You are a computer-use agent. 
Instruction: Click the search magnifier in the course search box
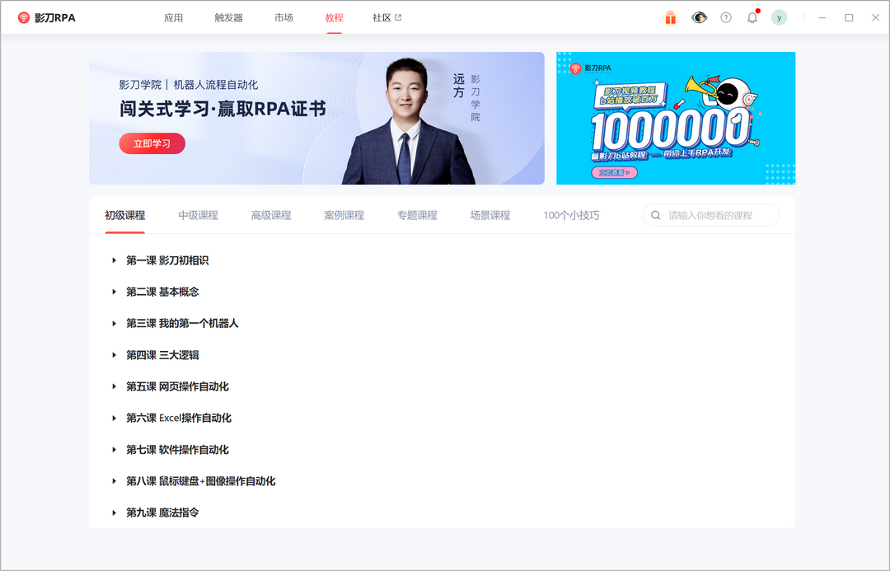point(655,214)
